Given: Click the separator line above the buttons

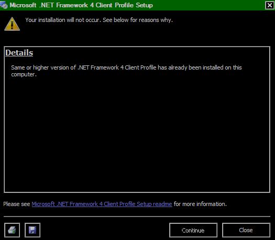Looking at the screenshot, I should (137, 216).
